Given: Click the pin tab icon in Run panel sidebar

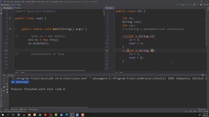Looking at the screenshot, I should coord(4,91).
